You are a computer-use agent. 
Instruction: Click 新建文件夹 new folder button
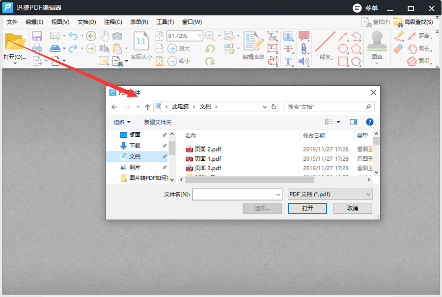pyautogui.click(x=158, y=122)
